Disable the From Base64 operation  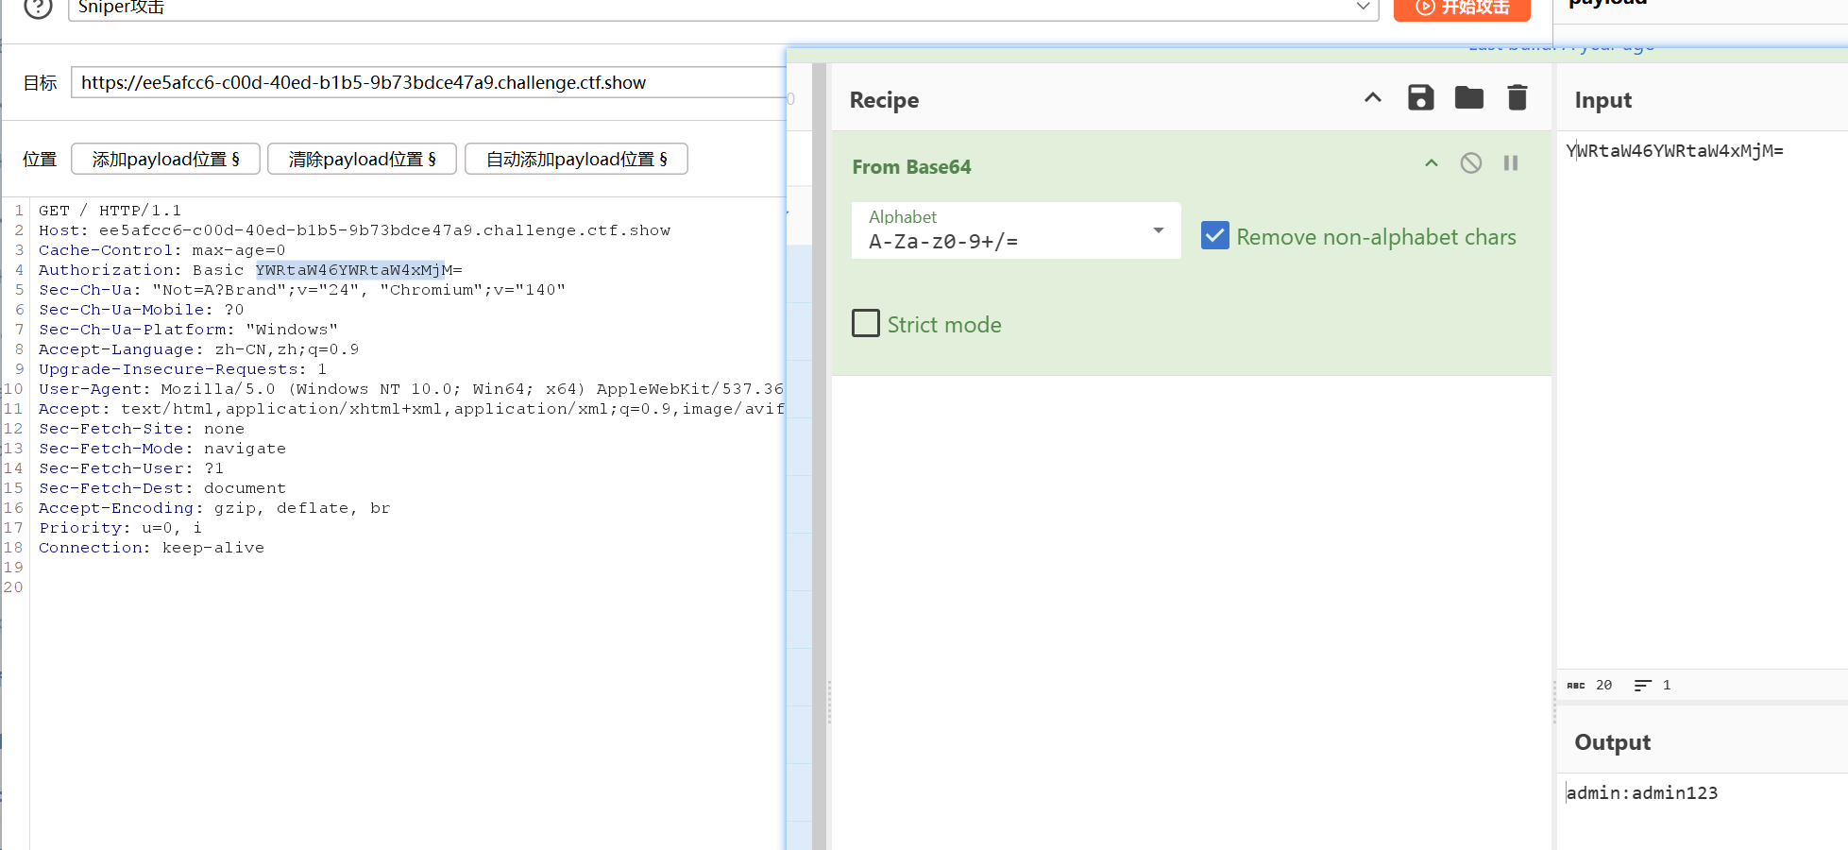coord(1470,163)
